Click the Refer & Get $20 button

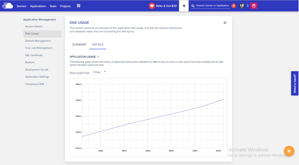pos(163,6)
